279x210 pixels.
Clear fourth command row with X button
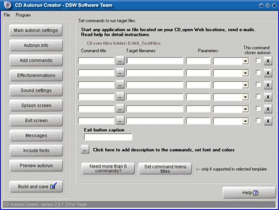pos(268,97)
